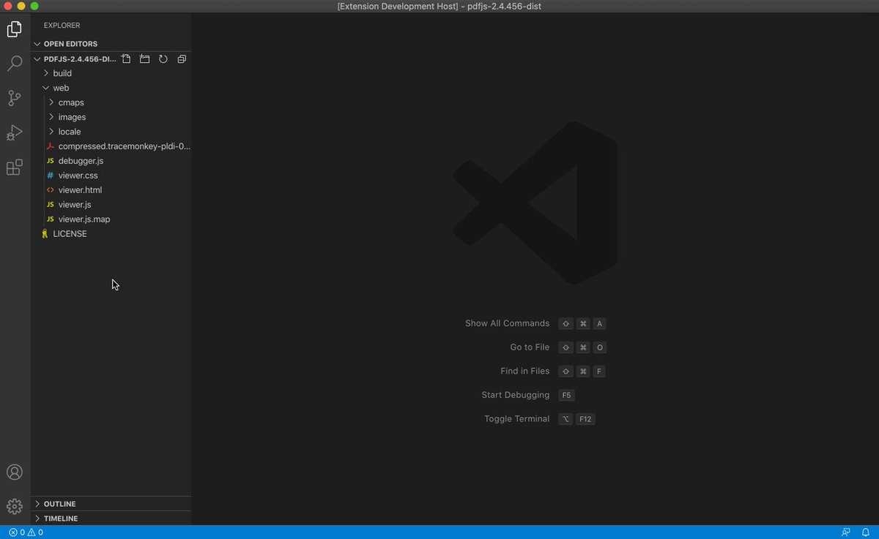The height and width of the screenshot is (539, 879).
Task: Click the JS icon beside debugger.js
Action: click(50, 161)
